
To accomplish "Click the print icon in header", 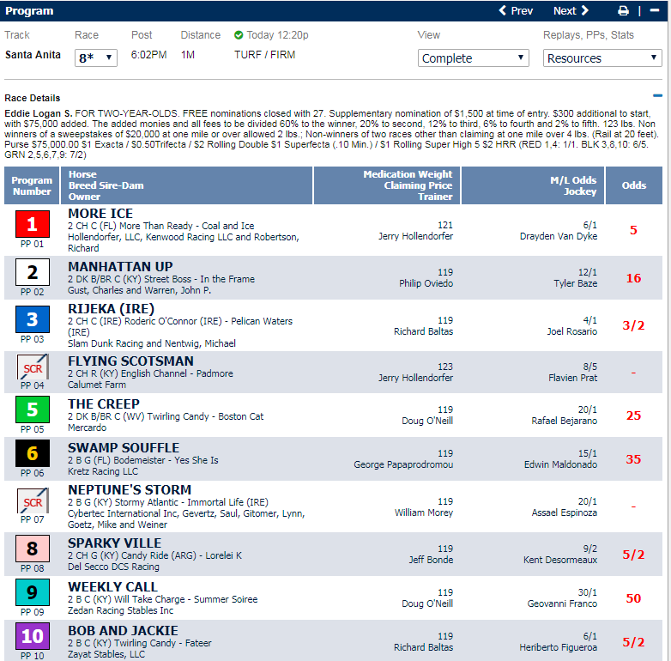I will point(624,11).
